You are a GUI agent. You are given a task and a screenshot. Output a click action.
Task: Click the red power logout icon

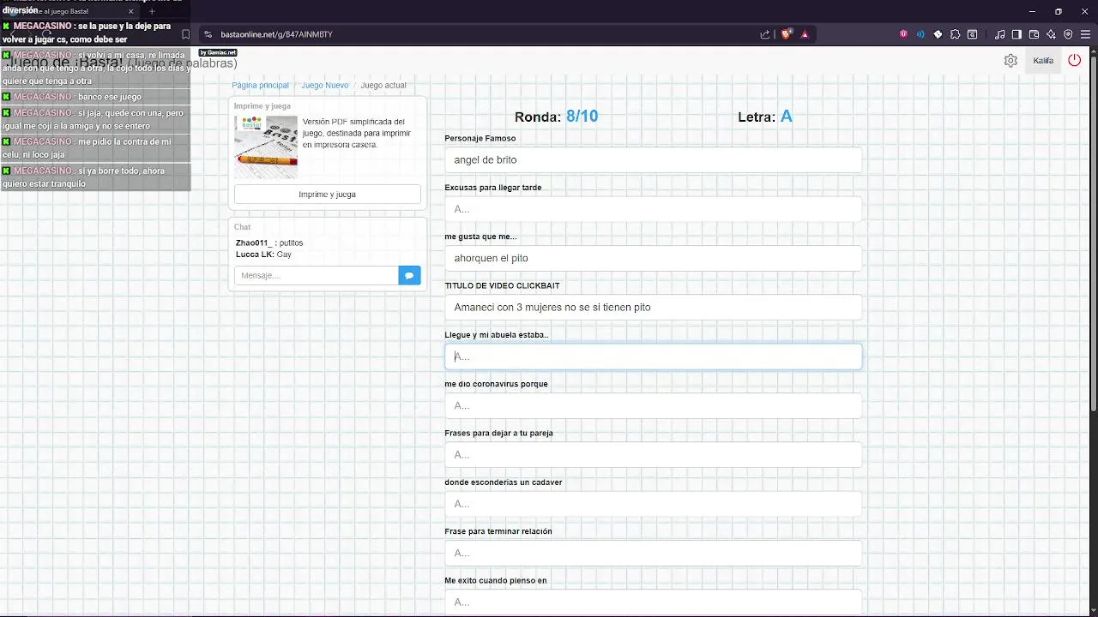(1074, 61)
